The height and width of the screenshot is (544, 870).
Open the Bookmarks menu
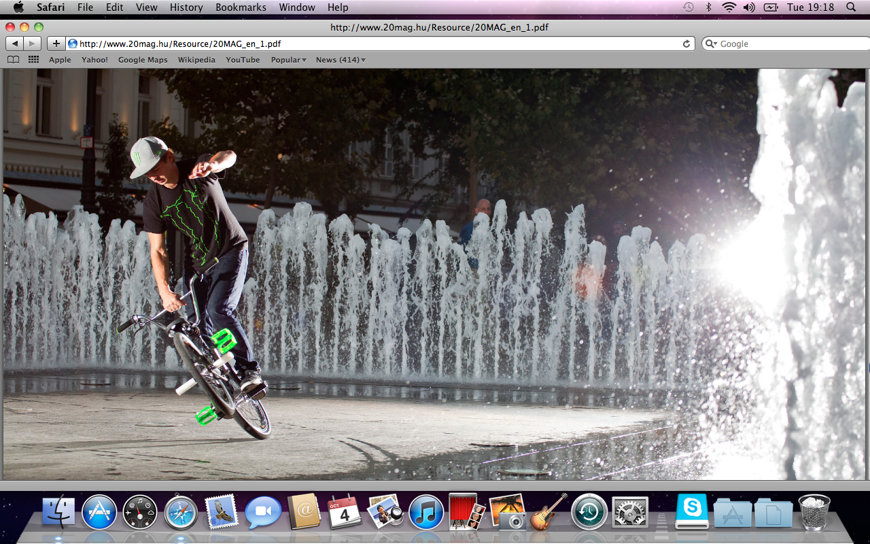(x=241, y=7)
